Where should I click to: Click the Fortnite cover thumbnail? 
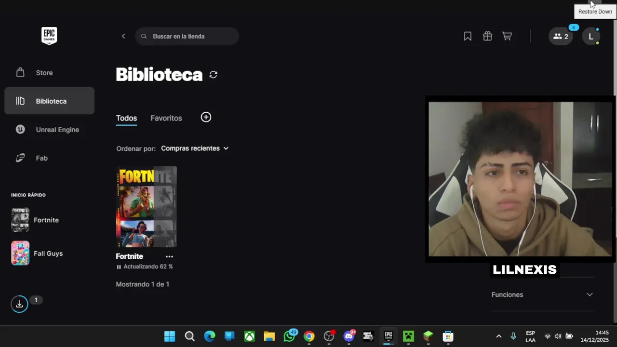pyautogui.click(x=147, y=207)
